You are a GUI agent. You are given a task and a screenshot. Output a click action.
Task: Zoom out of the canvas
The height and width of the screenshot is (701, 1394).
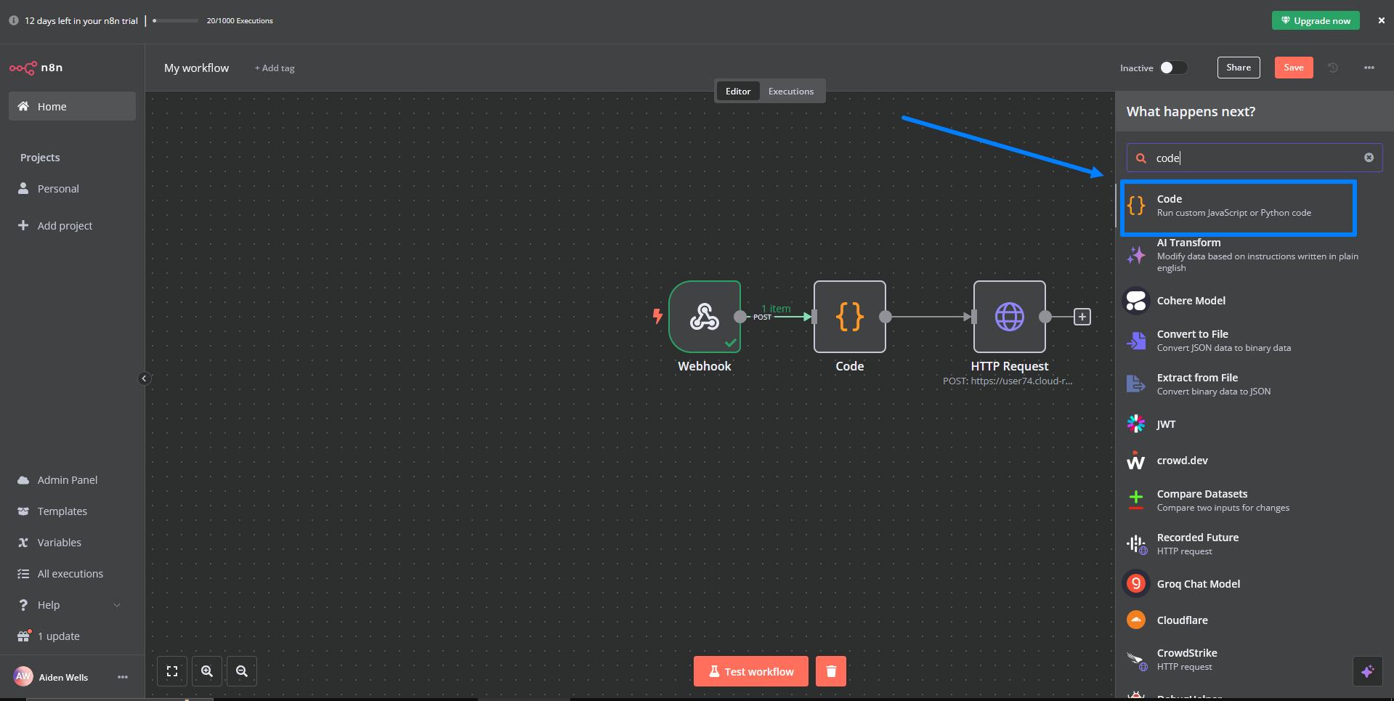(x=242, y=671)
